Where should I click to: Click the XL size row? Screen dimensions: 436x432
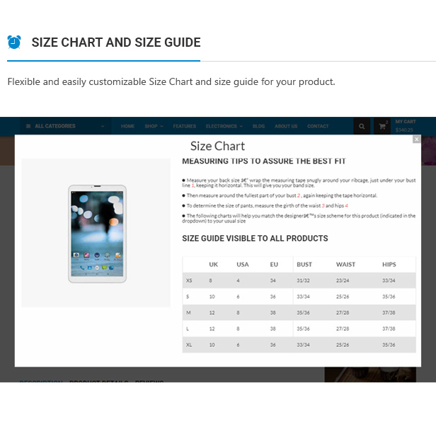299,345
